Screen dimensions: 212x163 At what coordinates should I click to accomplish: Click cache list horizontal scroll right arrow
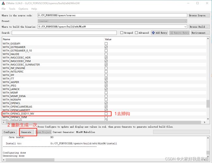tap(204, 122)
